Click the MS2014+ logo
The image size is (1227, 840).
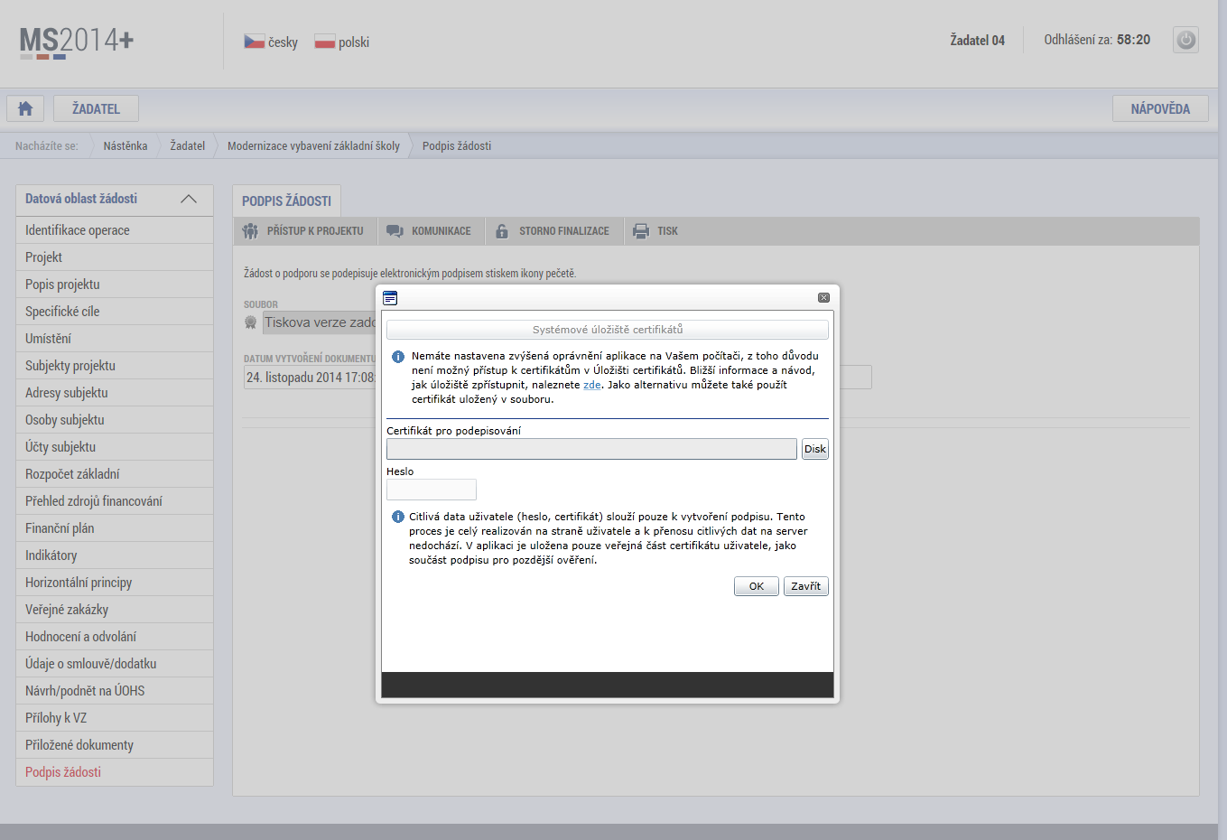[77, 42]
